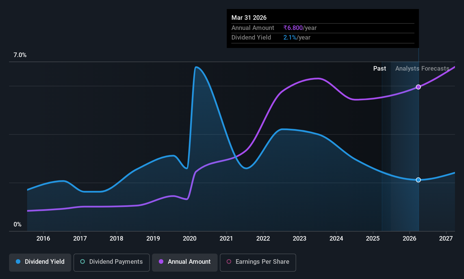The height and width of the screenshot is (279, 464).
Task: Click the Past section label
Action: [x=380, y=68]
